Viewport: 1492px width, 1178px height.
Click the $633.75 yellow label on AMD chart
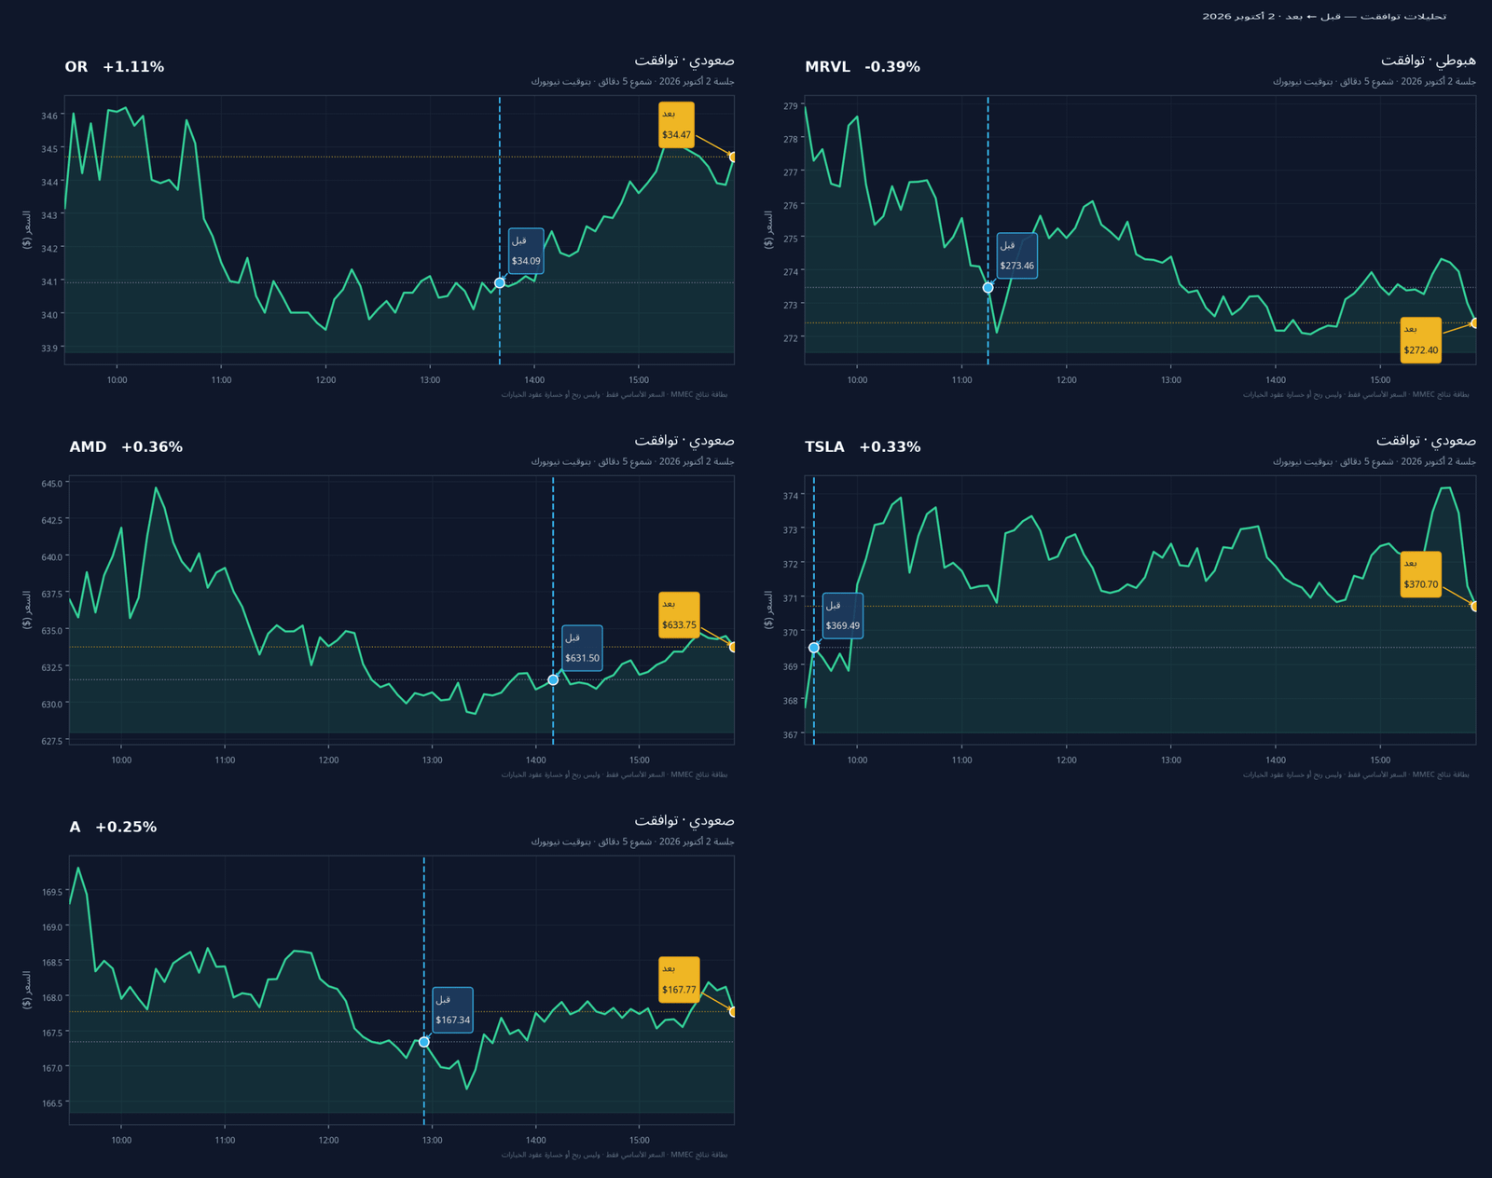(679, 615)
